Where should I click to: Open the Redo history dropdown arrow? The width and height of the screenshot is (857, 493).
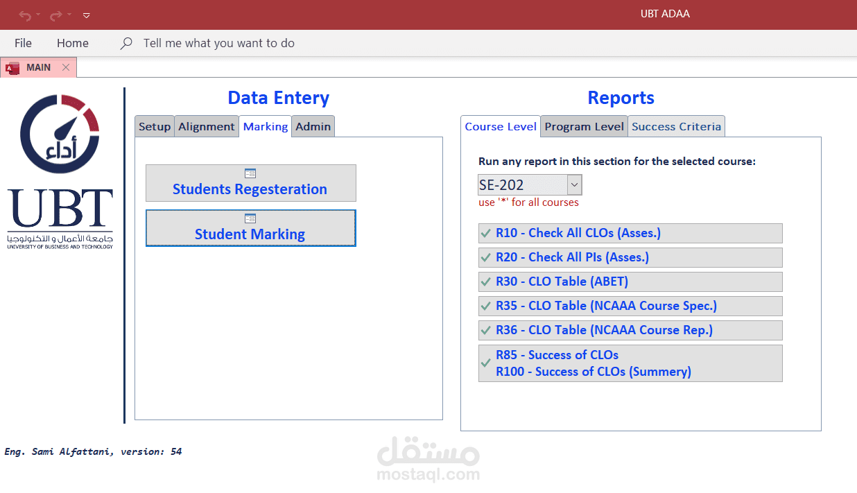pyautogui.click(x=69, y=15)
